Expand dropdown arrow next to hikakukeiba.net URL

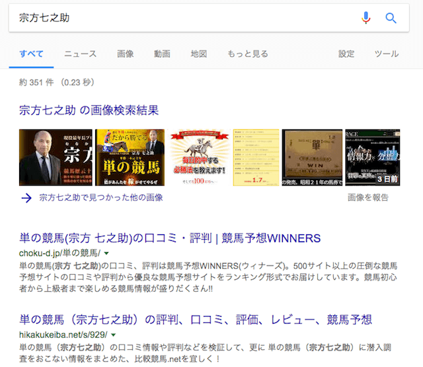(114, 335)
